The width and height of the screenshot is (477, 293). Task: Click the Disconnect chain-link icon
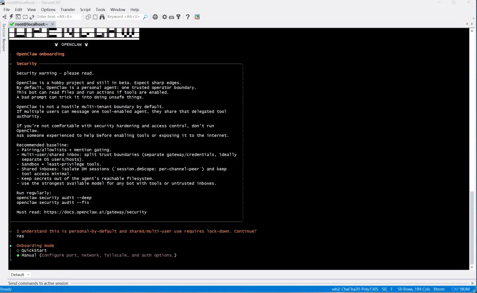click(x=32, y=17)
